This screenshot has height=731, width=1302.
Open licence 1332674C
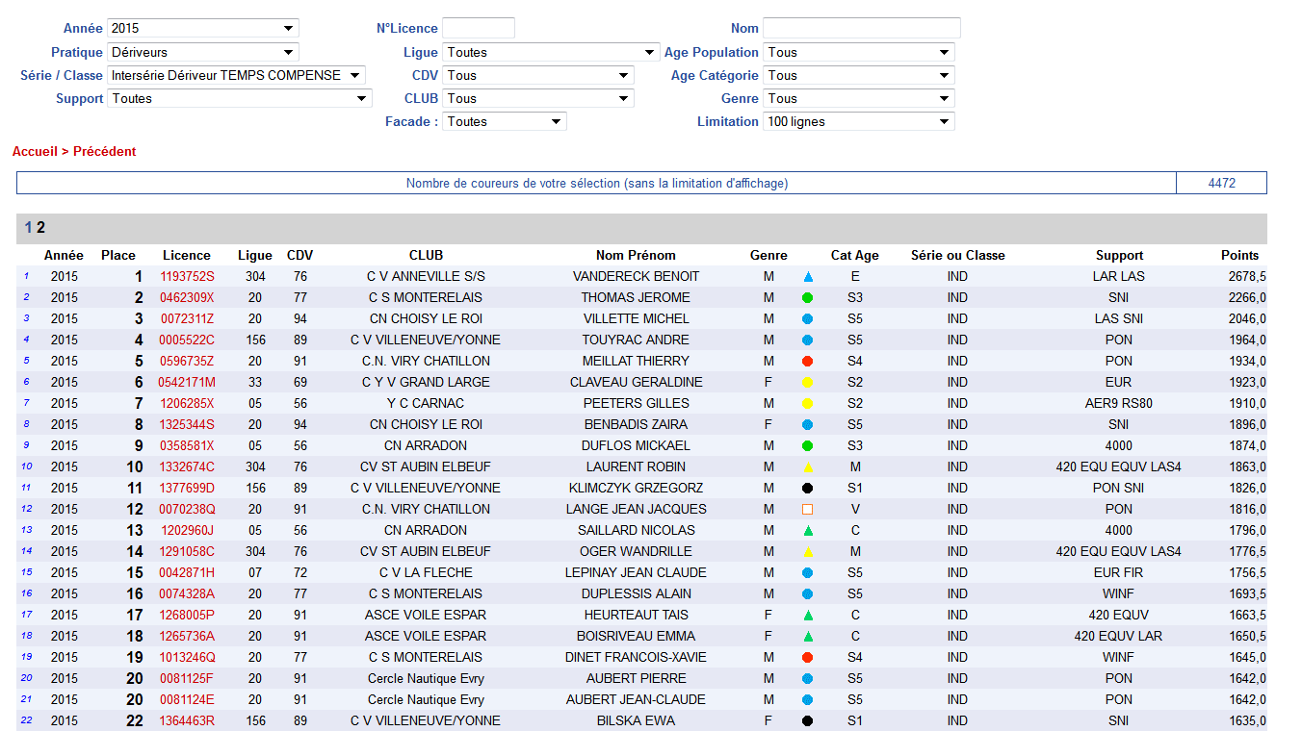187,466
